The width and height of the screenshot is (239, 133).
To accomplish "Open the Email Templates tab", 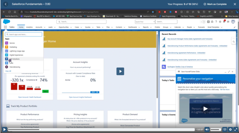I will coord(213,27).
